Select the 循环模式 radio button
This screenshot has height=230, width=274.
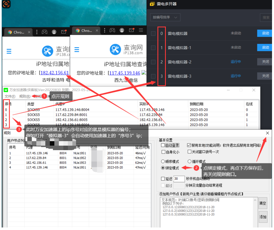[x=190, y=161]
